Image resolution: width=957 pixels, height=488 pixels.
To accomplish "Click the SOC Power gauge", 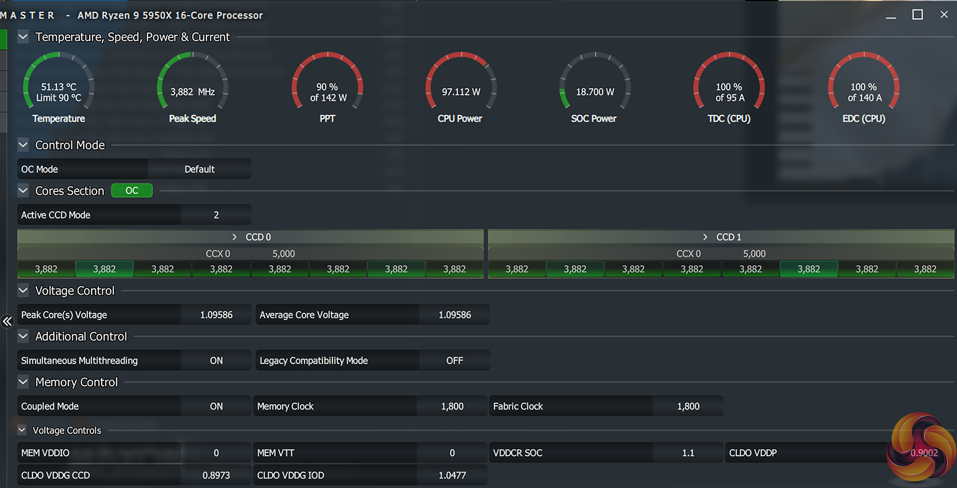I will pyautogui.click(x=595, y=82).
